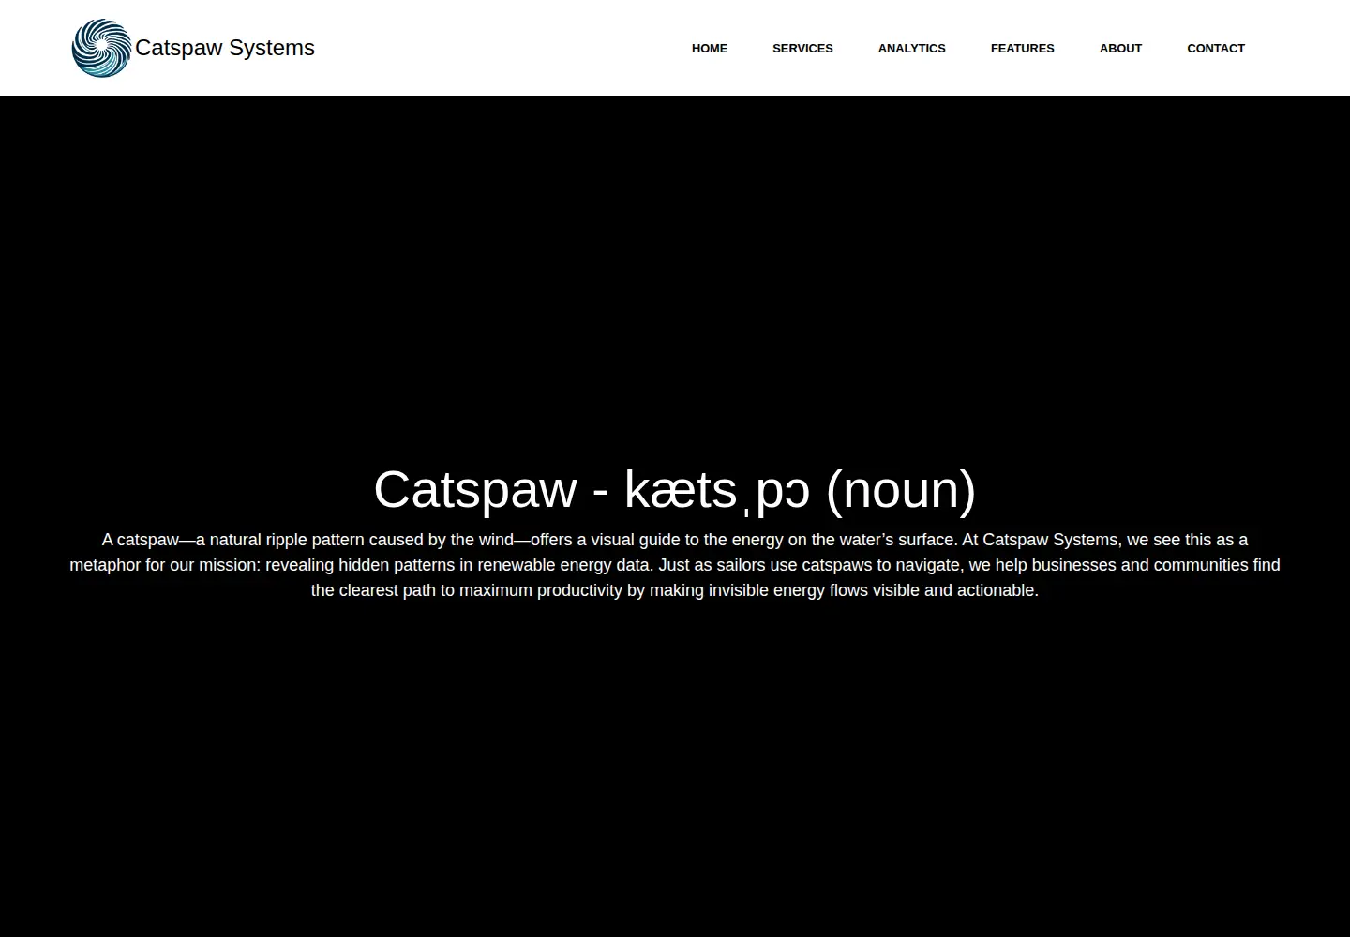
Task: Open the Services menu item
Action: (x=802, y=48)
